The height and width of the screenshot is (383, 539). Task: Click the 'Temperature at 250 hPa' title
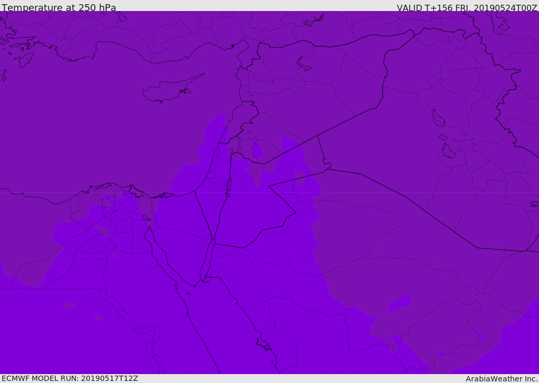pos(59,7)
